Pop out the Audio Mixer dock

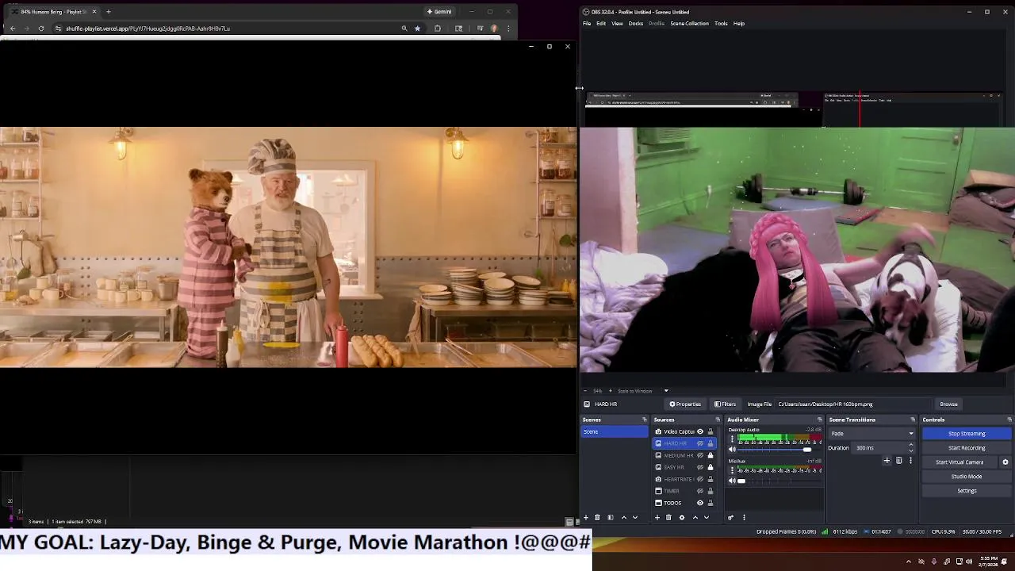click(819, 420)
